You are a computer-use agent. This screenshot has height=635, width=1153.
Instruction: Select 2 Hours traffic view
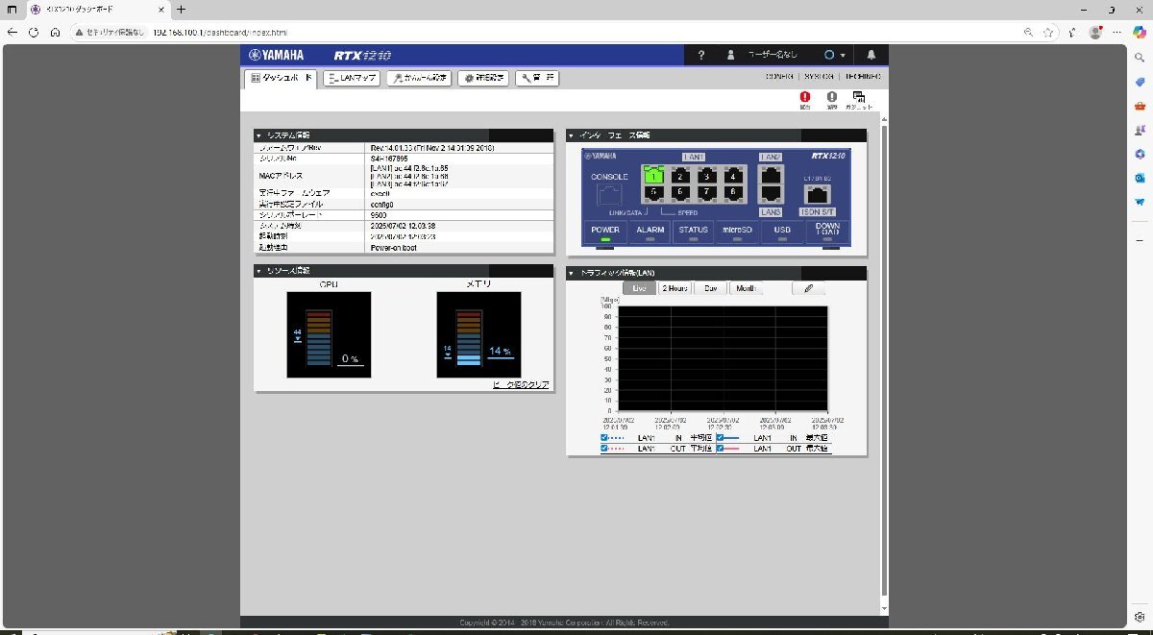[675, 288]
